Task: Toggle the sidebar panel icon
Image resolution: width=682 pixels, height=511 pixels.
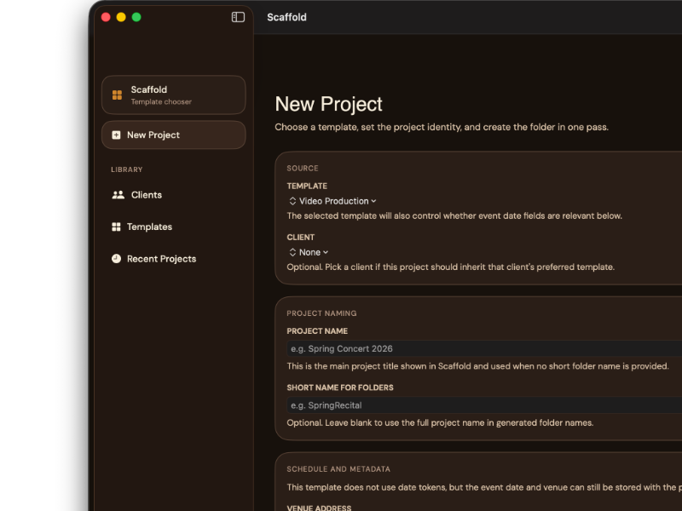Action: (238, 17)
